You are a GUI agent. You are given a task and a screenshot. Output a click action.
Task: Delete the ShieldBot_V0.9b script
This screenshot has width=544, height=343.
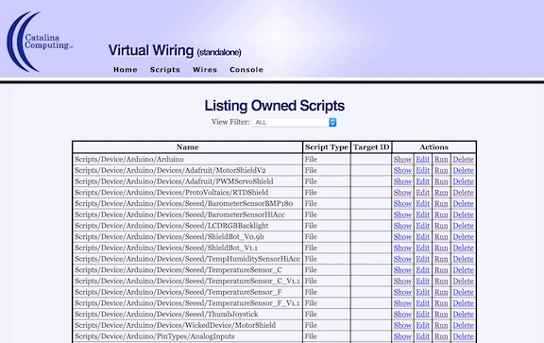click(x=463, y=237)
